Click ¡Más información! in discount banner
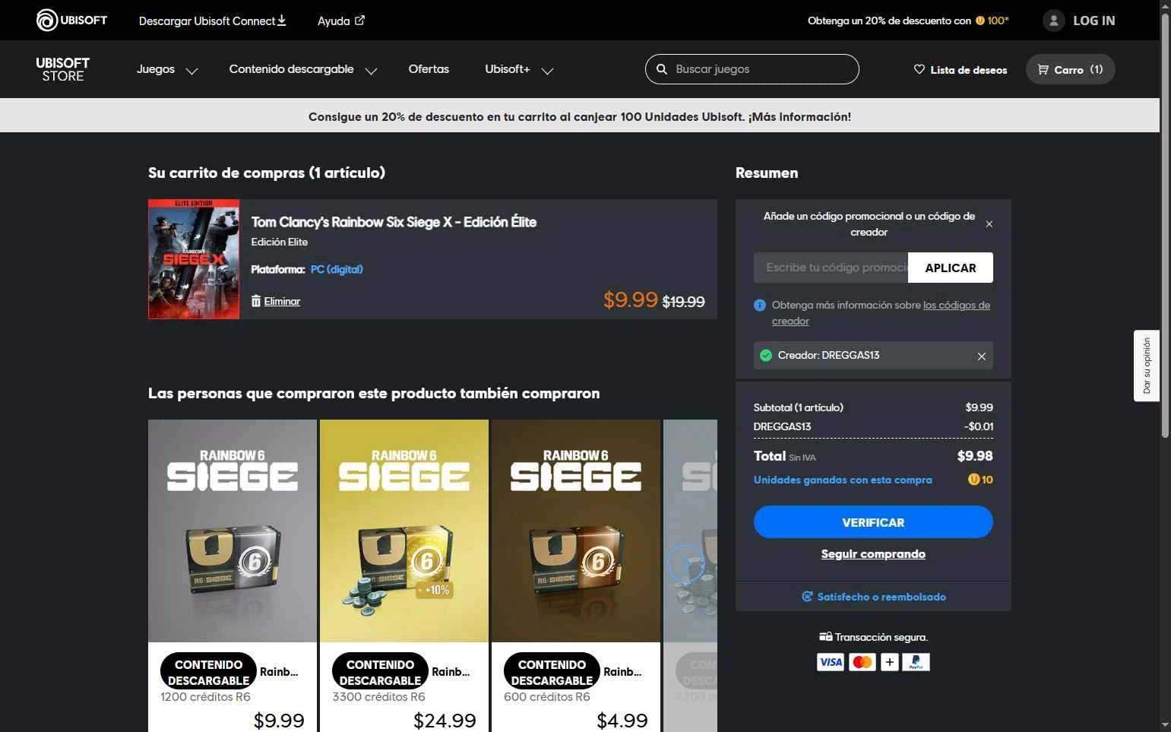 click(x=799, y=117)
